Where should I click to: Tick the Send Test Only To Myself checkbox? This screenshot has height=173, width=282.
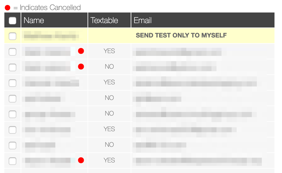tap(13, 36)
